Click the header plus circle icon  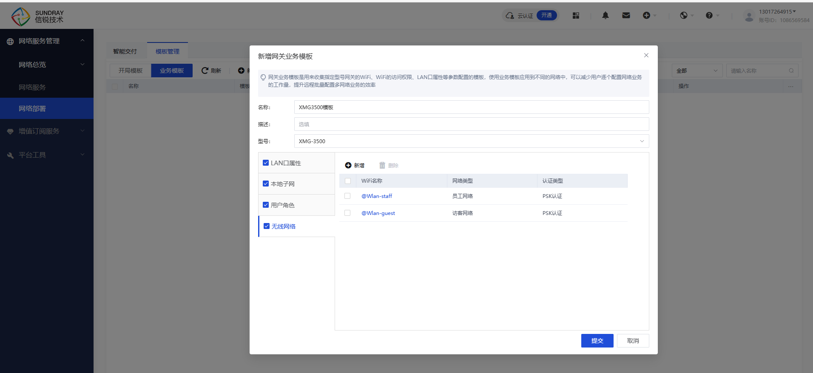click(x=646, y=15)
